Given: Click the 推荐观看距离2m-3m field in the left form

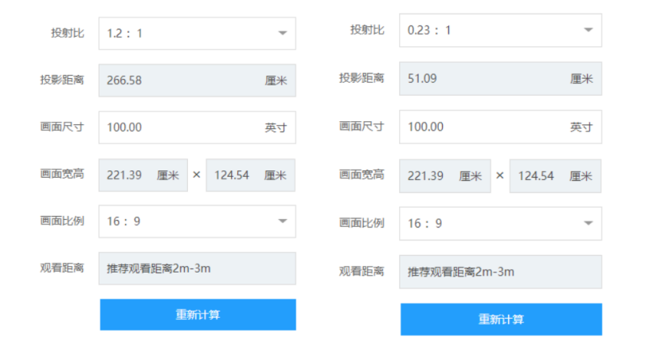Looking at the screenshot, I should coord(197,268).
